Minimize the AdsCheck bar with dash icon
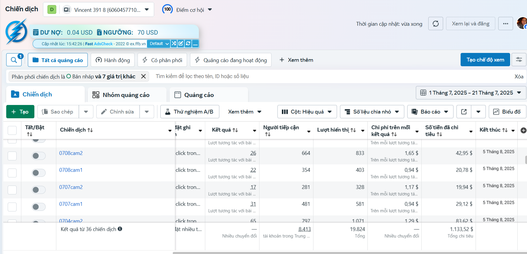Screen dimensions: 527x254 coord(195,44)
